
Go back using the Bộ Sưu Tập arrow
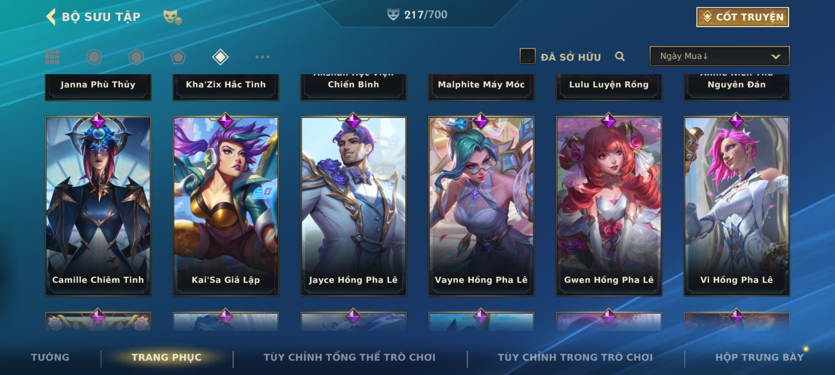click(x=51, y=17)
